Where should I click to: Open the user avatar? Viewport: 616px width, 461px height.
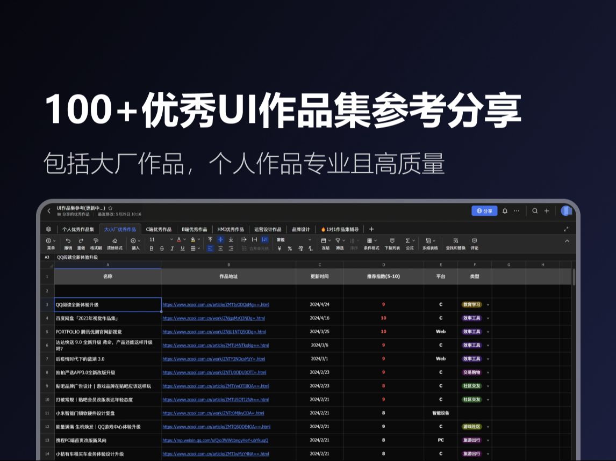click(566, 211)
